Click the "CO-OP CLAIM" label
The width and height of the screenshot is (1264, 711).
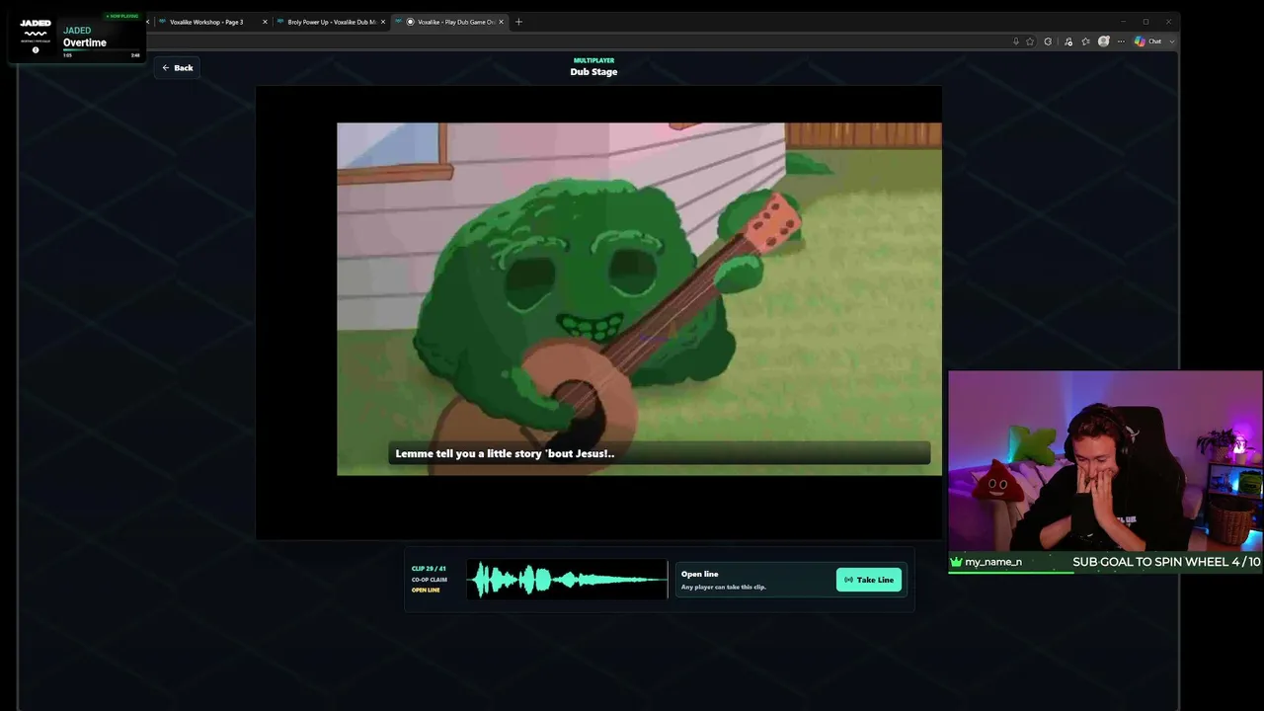click(430, 580)
